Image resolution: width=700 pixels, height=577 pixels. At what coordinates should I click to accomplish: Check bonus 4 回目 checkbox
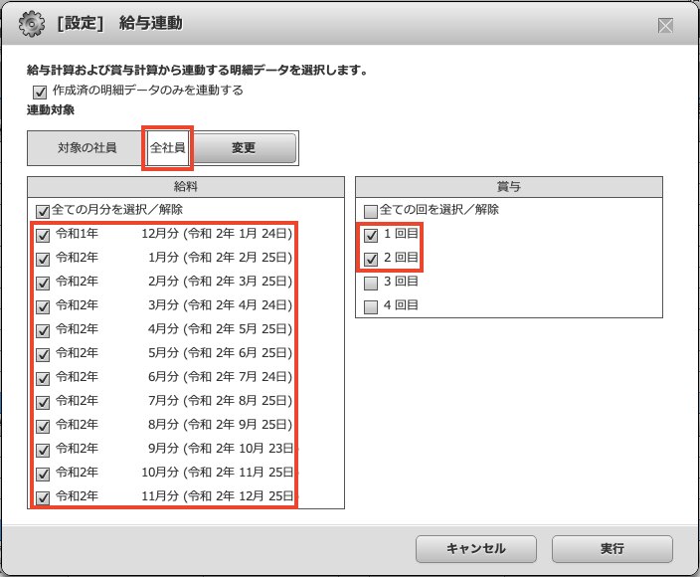(371, 306)
